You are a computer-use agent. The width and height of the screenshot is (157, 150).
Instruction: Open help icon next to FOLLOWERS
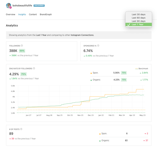[22, 45]
